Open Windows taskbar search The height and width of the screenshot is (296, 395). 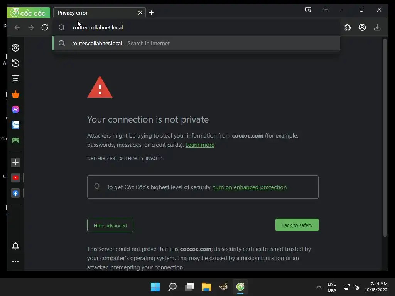[x=172, y=287]
